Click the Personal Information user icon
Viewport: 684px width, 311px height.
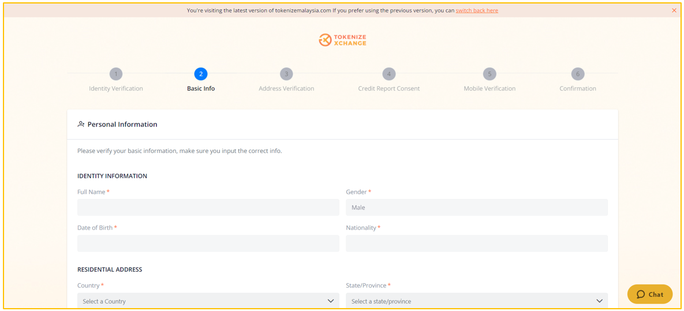click(81, 124)
